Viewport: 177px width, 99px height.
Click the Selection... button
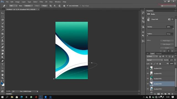(28, 6)
